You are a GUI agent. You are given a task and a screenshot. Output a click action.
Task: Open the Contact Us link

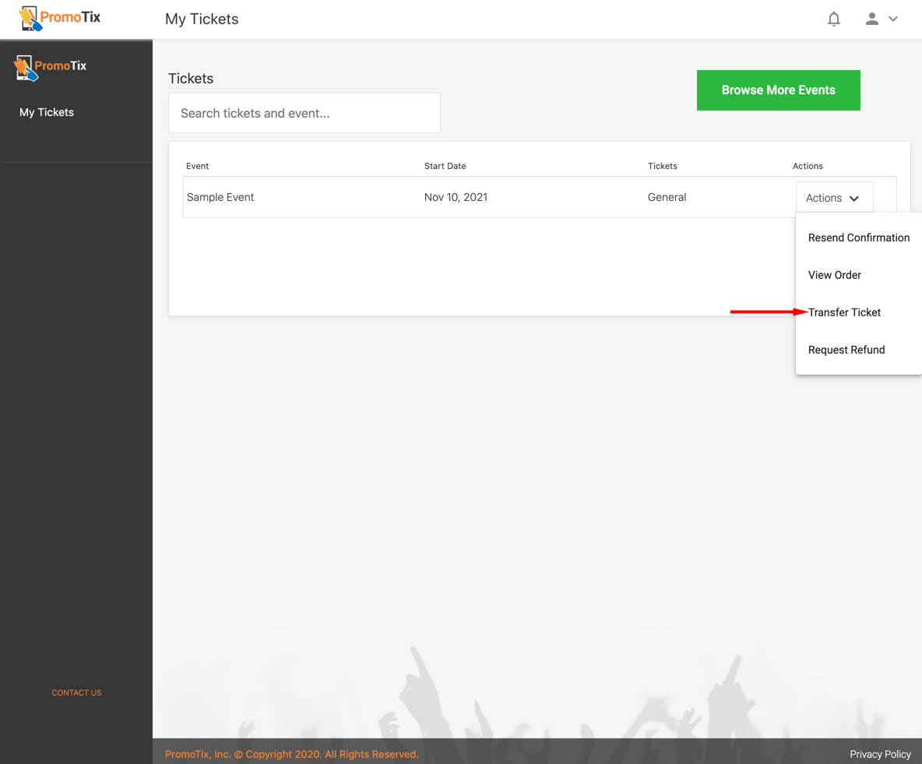[76, 692]
